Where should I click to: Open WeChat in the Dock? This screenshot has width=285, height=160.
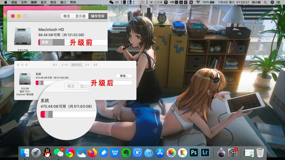pyautogui.click(x=59, y=152)
